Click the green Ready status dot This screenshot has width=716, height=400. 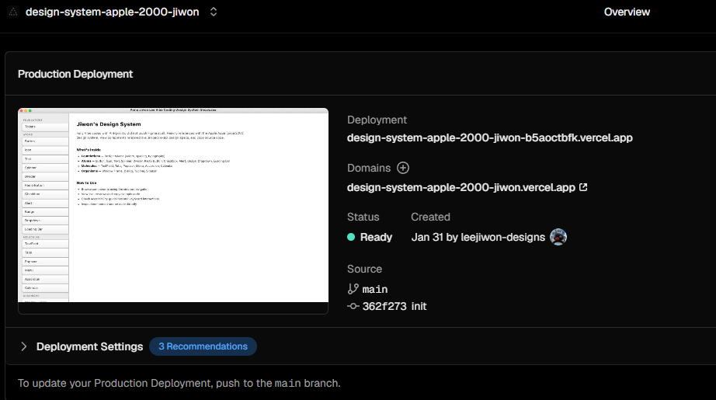point(351,237)
